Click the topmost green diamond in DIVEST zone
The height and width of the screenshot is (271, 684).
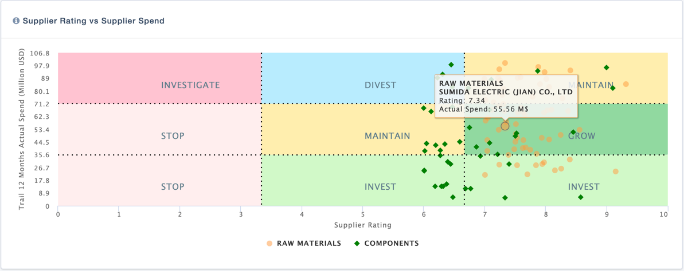pos(451,65)
